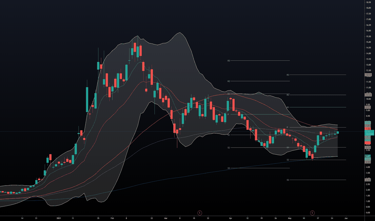Click the April pivot S3 label
Image resolution: width=375 pixels, height=221 pixels.
pyautogui.click(x=229, y=168)
